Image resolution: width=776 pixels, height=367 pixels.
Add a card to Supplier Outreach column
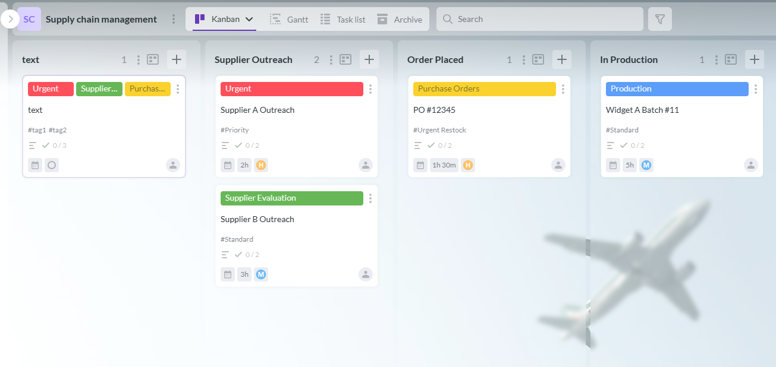pos(369,59)
